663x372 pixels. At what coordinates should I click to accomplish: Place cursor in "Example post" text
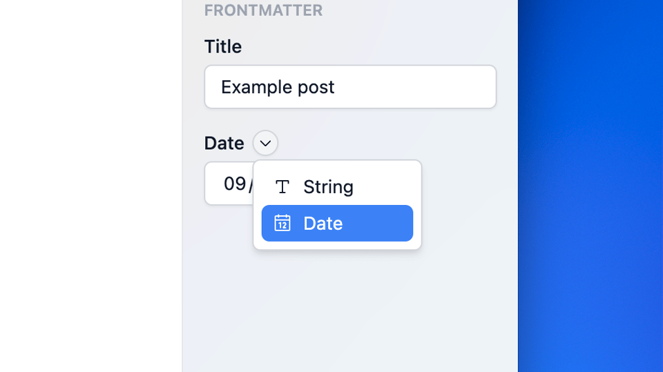(x=278, y=87)
